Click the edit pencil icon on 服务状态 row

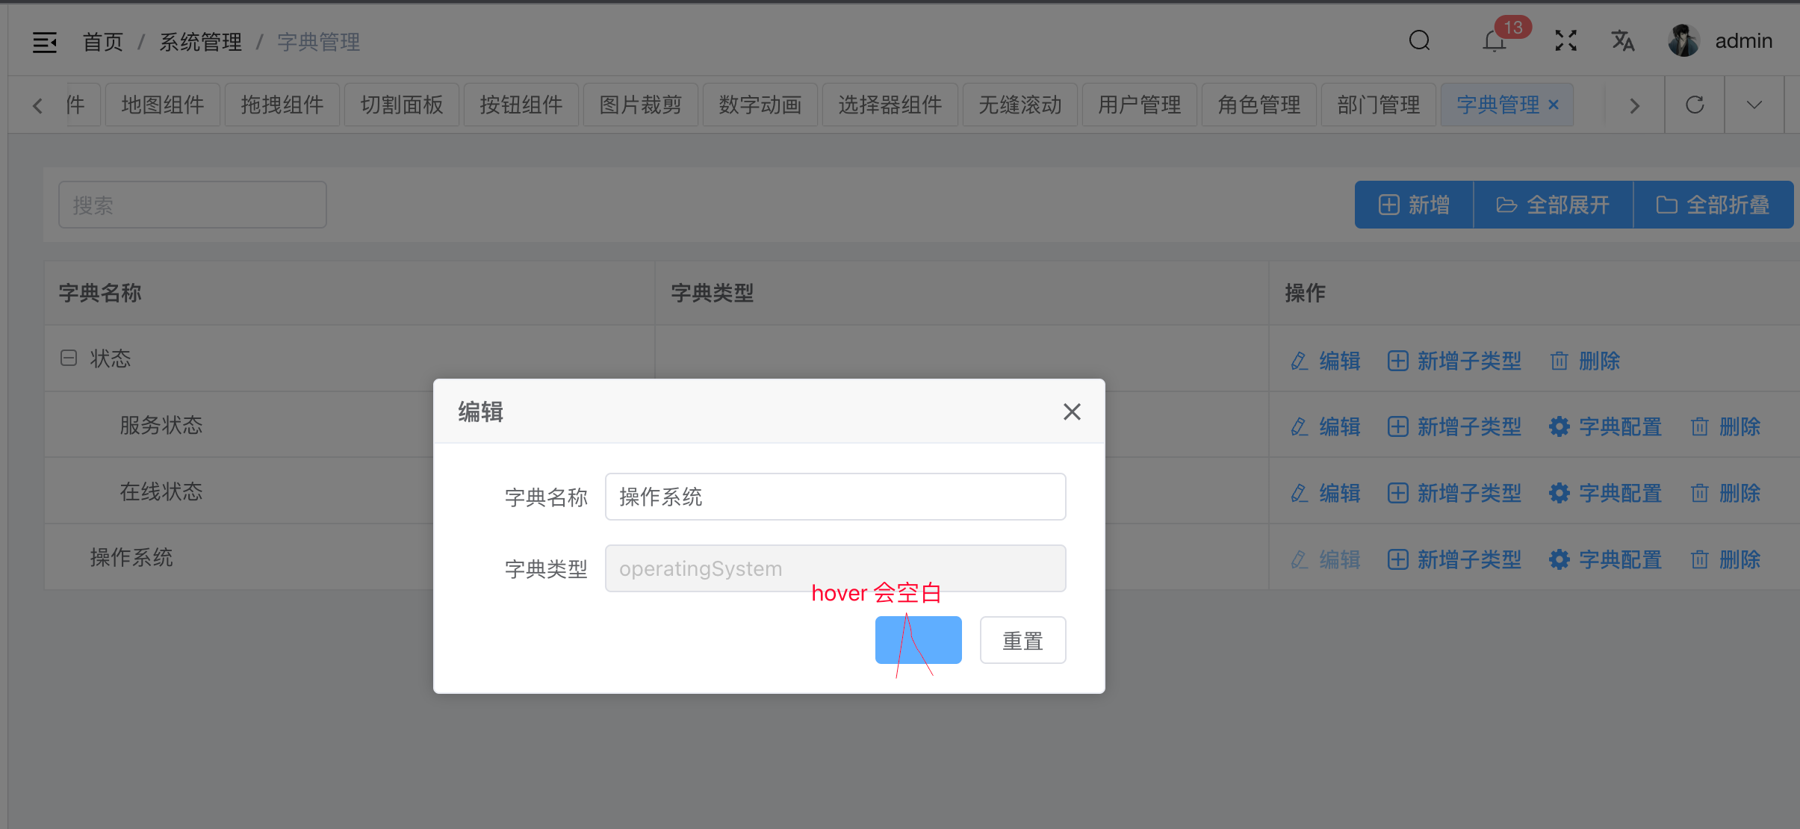click(1298, 426)
